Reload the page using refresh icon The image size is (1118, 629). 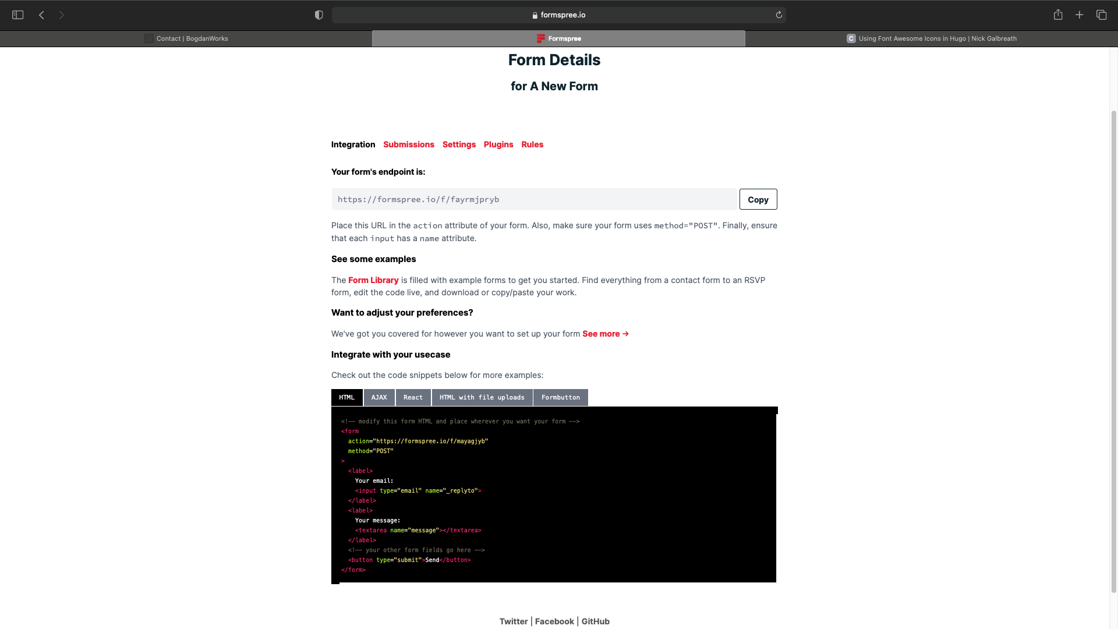pyautogui.click(x=779, y=15)
